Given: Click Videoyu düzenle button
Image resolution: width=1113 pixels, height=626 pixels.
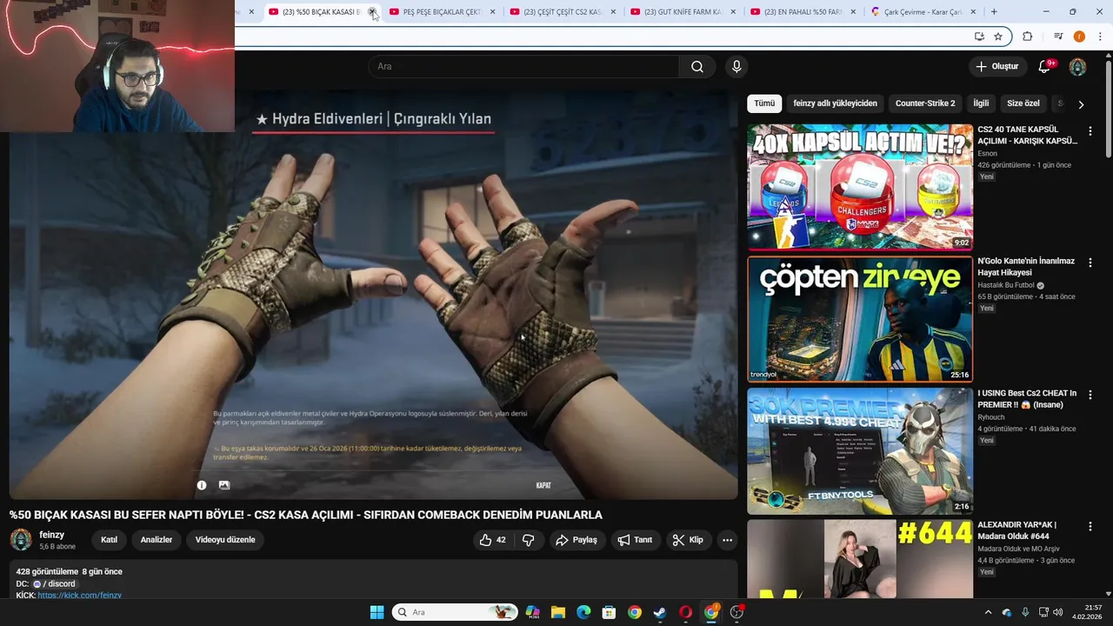Looking at the screenshot, I should click(x=225, y=540).
